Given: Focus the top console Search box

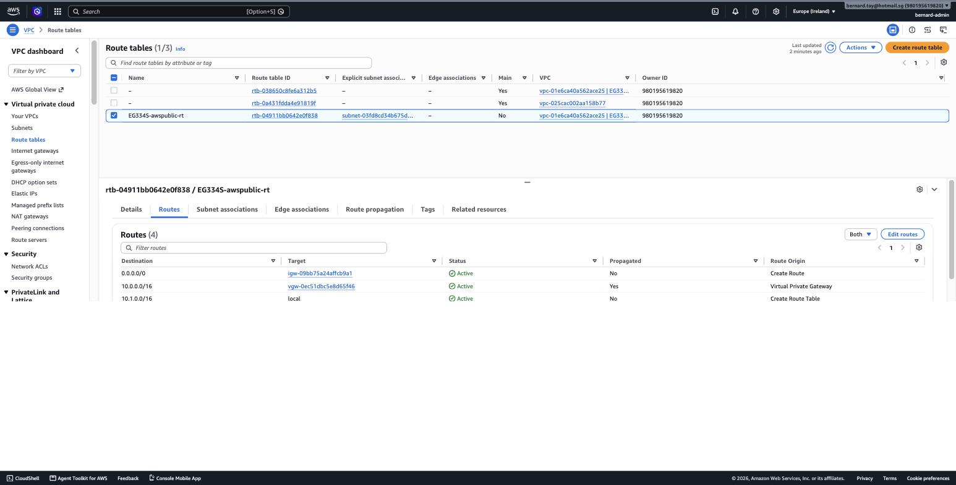Looking at the screenshot, I should [x=178, y=11].
